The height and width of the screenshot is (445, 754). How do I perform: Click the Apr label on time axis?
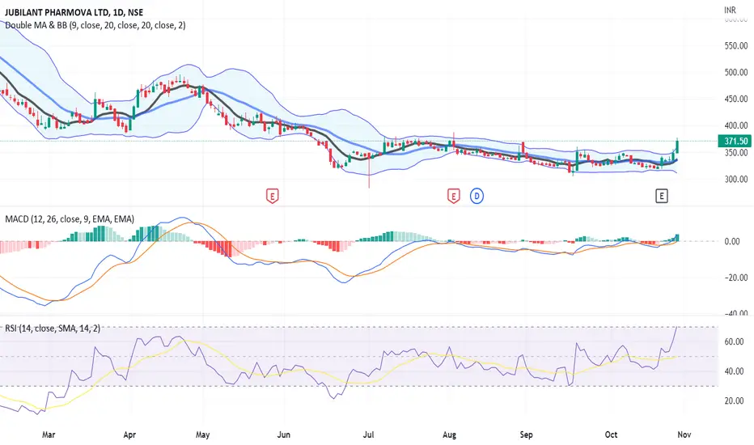(x=129, y=434)
